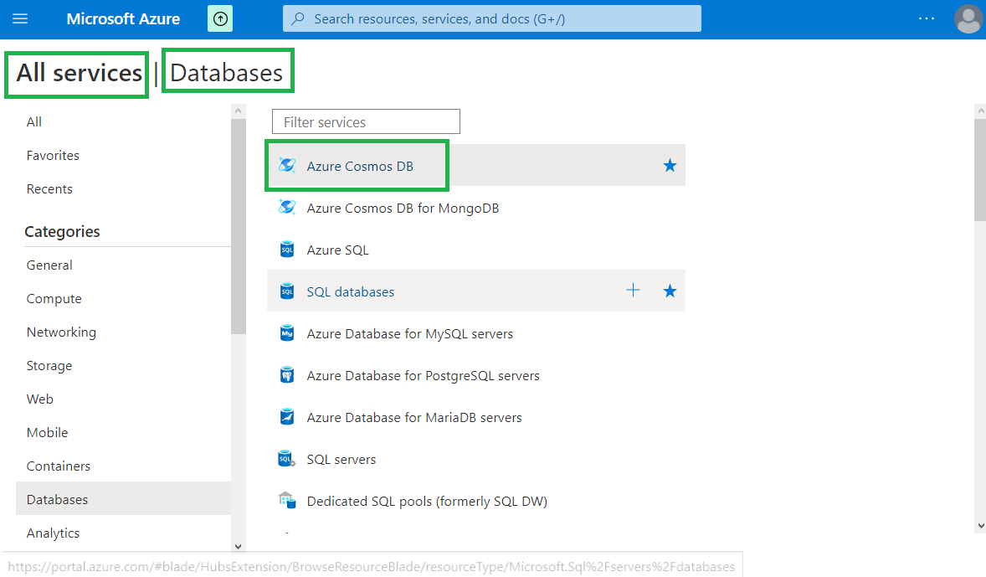The height and width of the screenshot is (577, 986).
Task: Open Azure Database for PostgreSQL servers
Action: tap(423, 376)
